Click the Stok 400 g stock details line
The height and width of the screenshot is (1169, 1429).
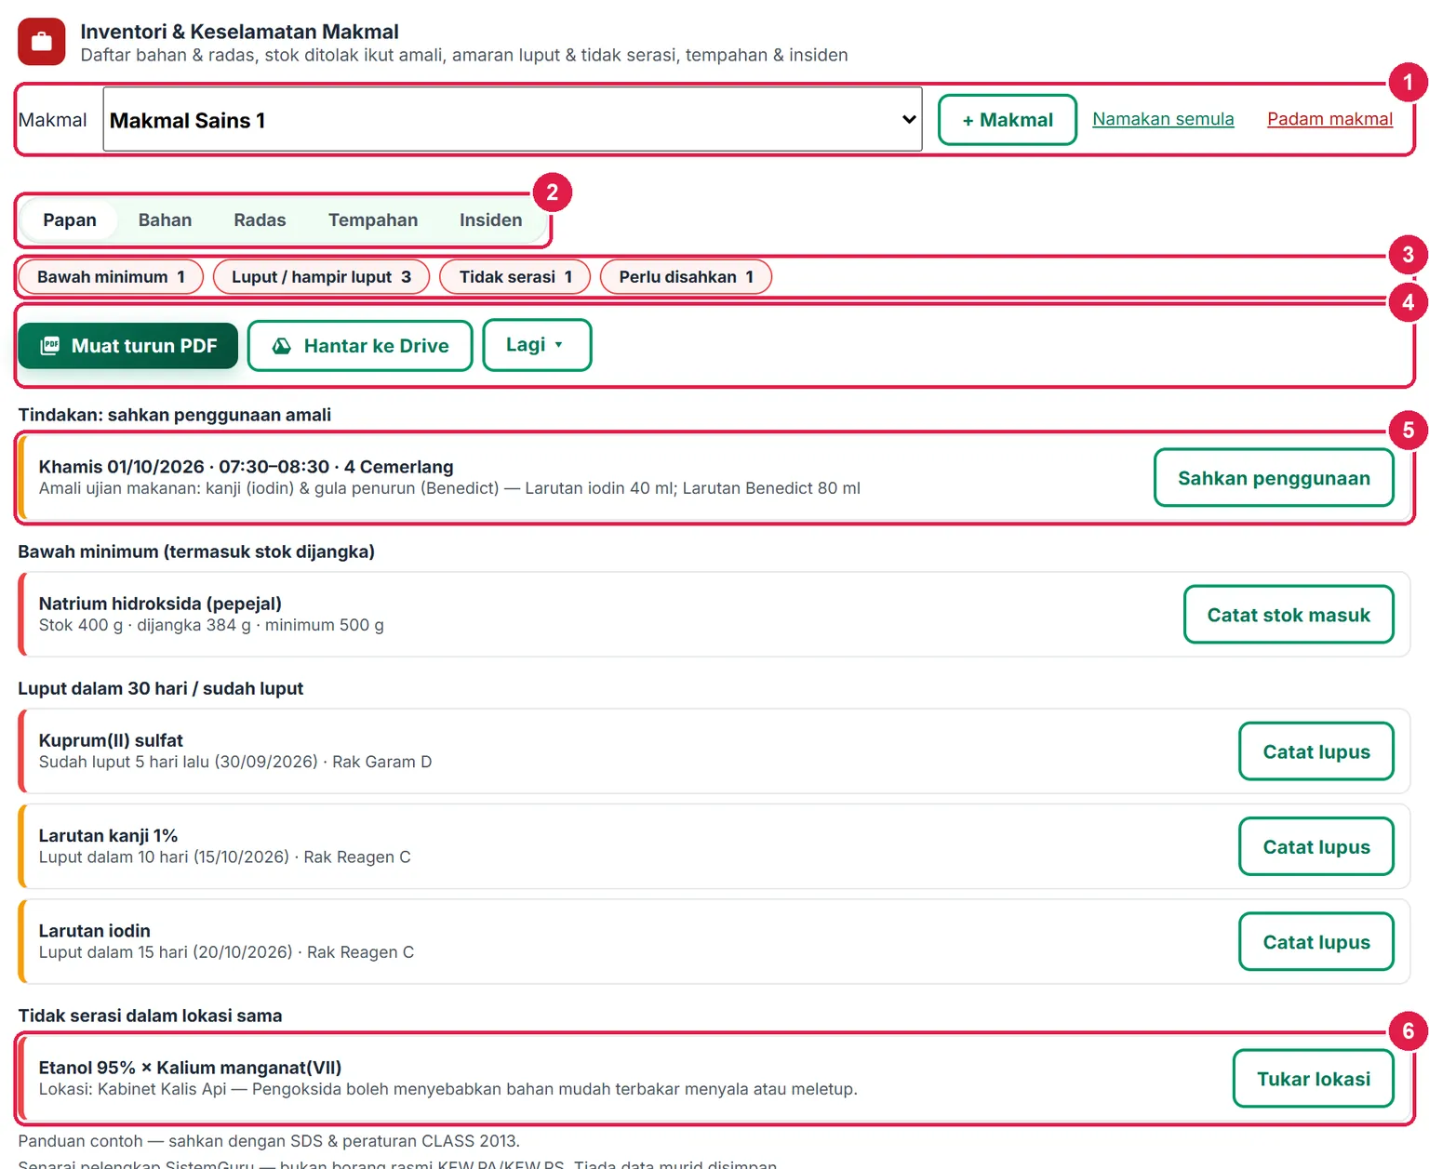[x=211, y=625]
